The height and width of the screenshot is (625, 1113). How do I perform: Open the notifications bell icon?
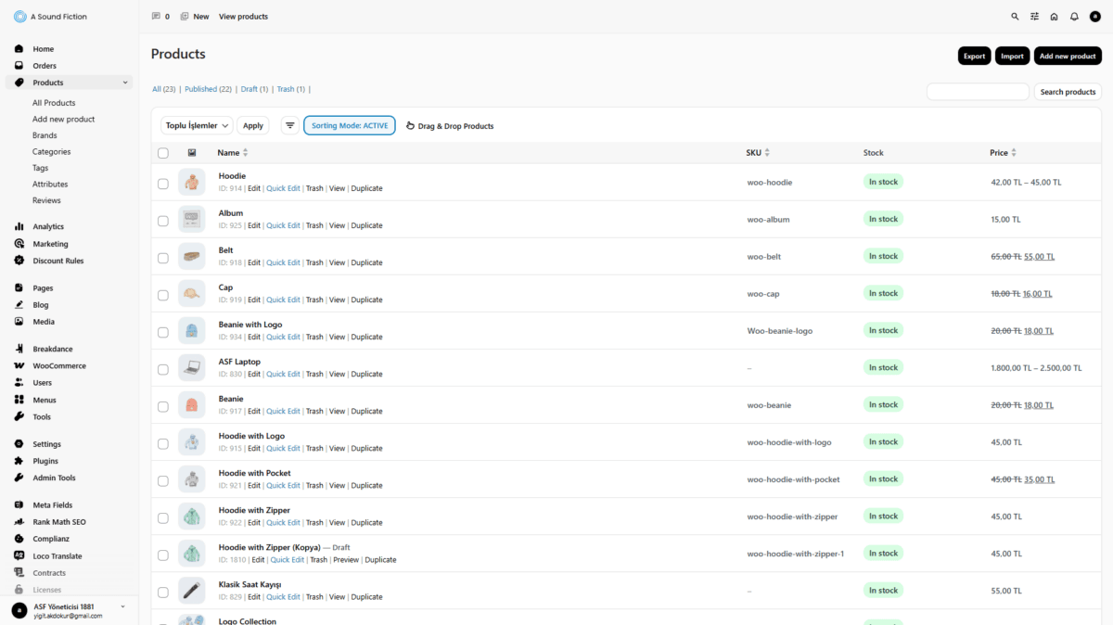click(1074, 17)
